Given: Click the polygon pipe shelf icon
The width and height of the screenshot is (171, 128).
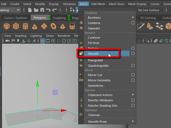Looking at the screenshot, I should pos(72,26).
